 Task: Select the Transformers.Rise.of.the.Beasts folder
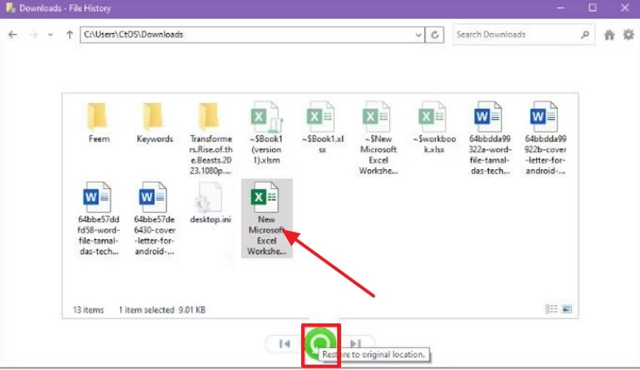pos(211,138)
